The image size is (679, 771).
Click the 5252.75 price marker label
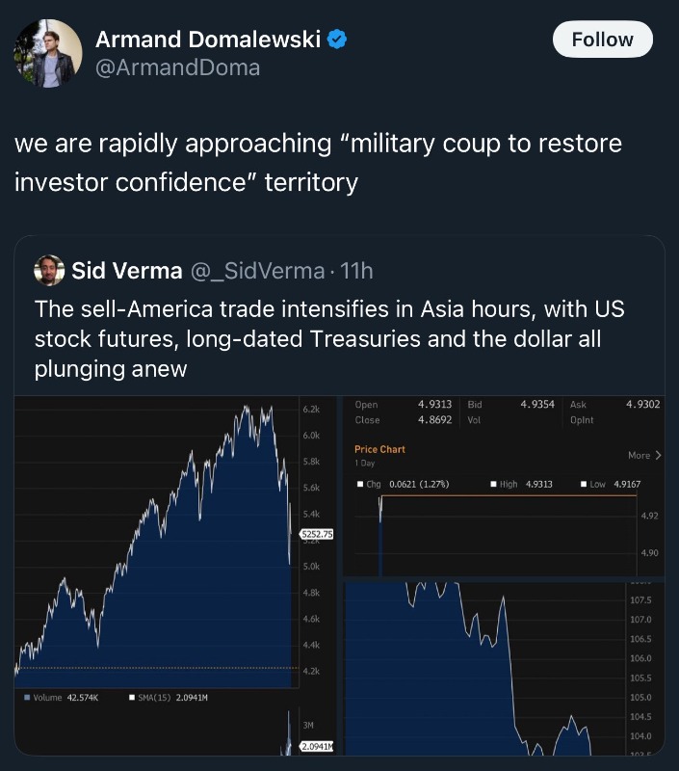pyautogui.click(x=316, y=533)
